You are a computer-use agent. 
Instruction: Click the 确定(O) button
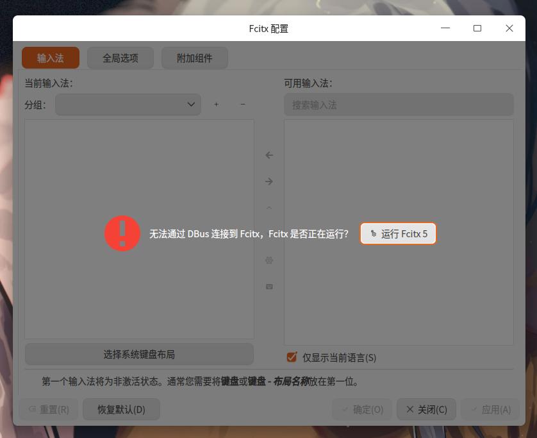coord(362,409)
